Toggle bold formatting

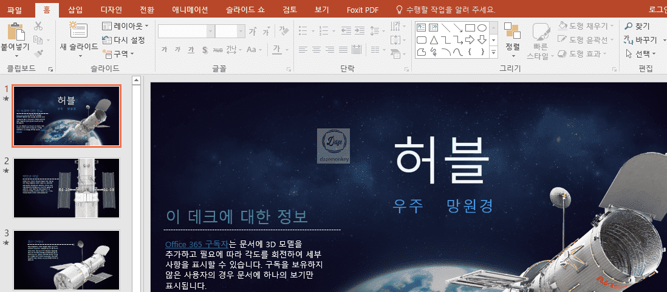[164, 50]
